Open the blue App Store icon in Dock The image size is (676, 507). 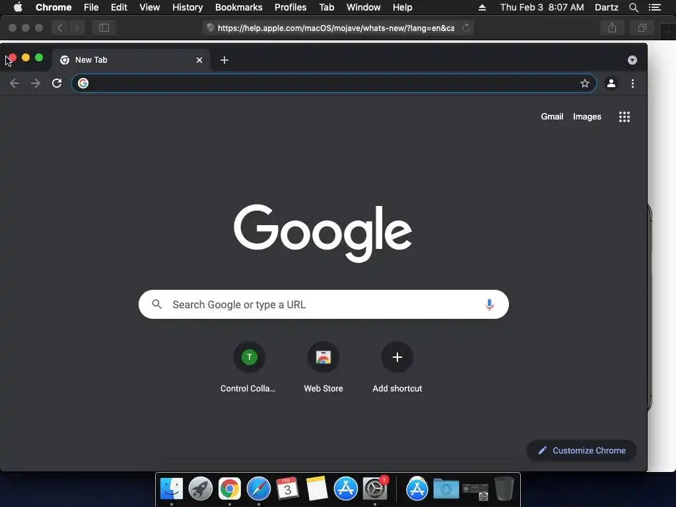click(x=346, y=489)
